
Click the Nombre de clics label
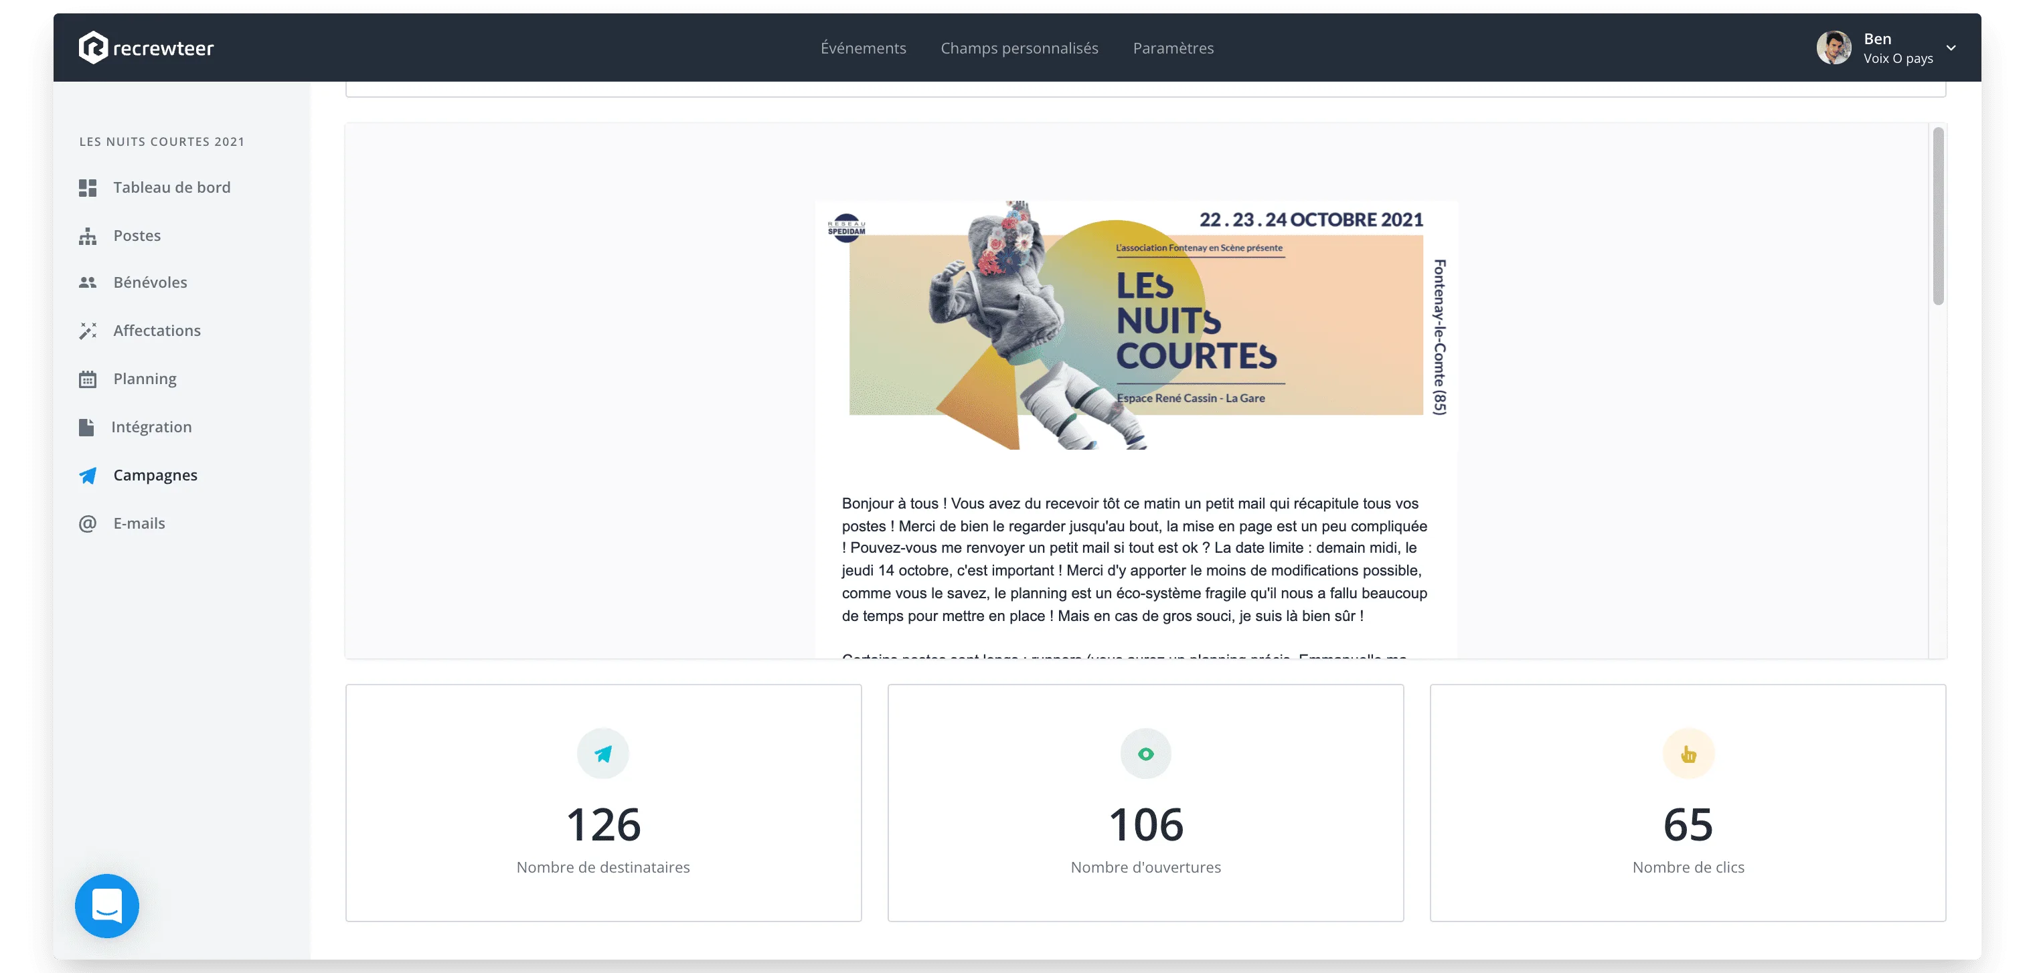[1688, 867]
